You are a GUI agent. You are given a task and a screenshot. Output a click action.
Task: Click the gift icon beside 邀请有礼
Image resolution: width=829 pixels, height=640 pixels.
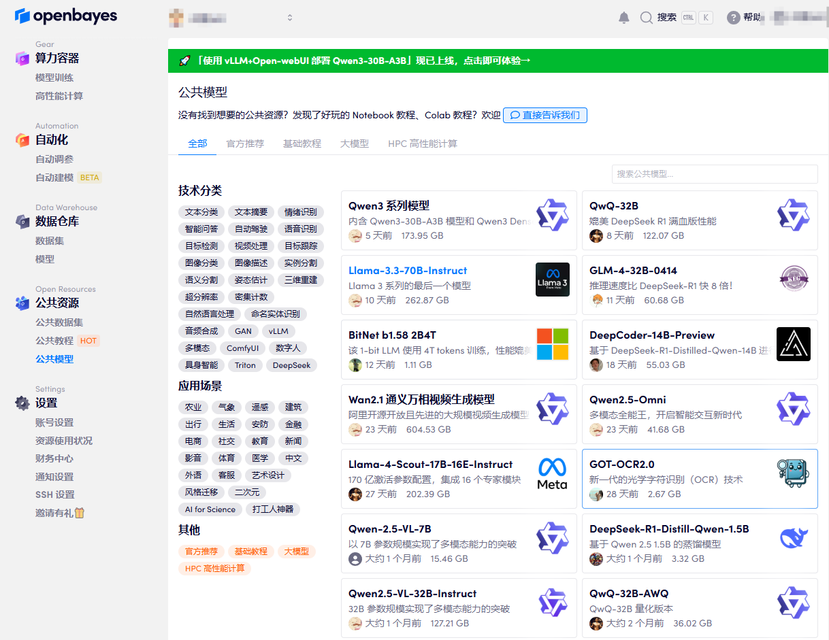click(x=80, y=513)
